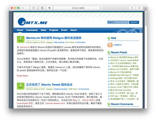Go forward with Safari's forward arrow
156x121 pixels.
(x=27, y=8)
